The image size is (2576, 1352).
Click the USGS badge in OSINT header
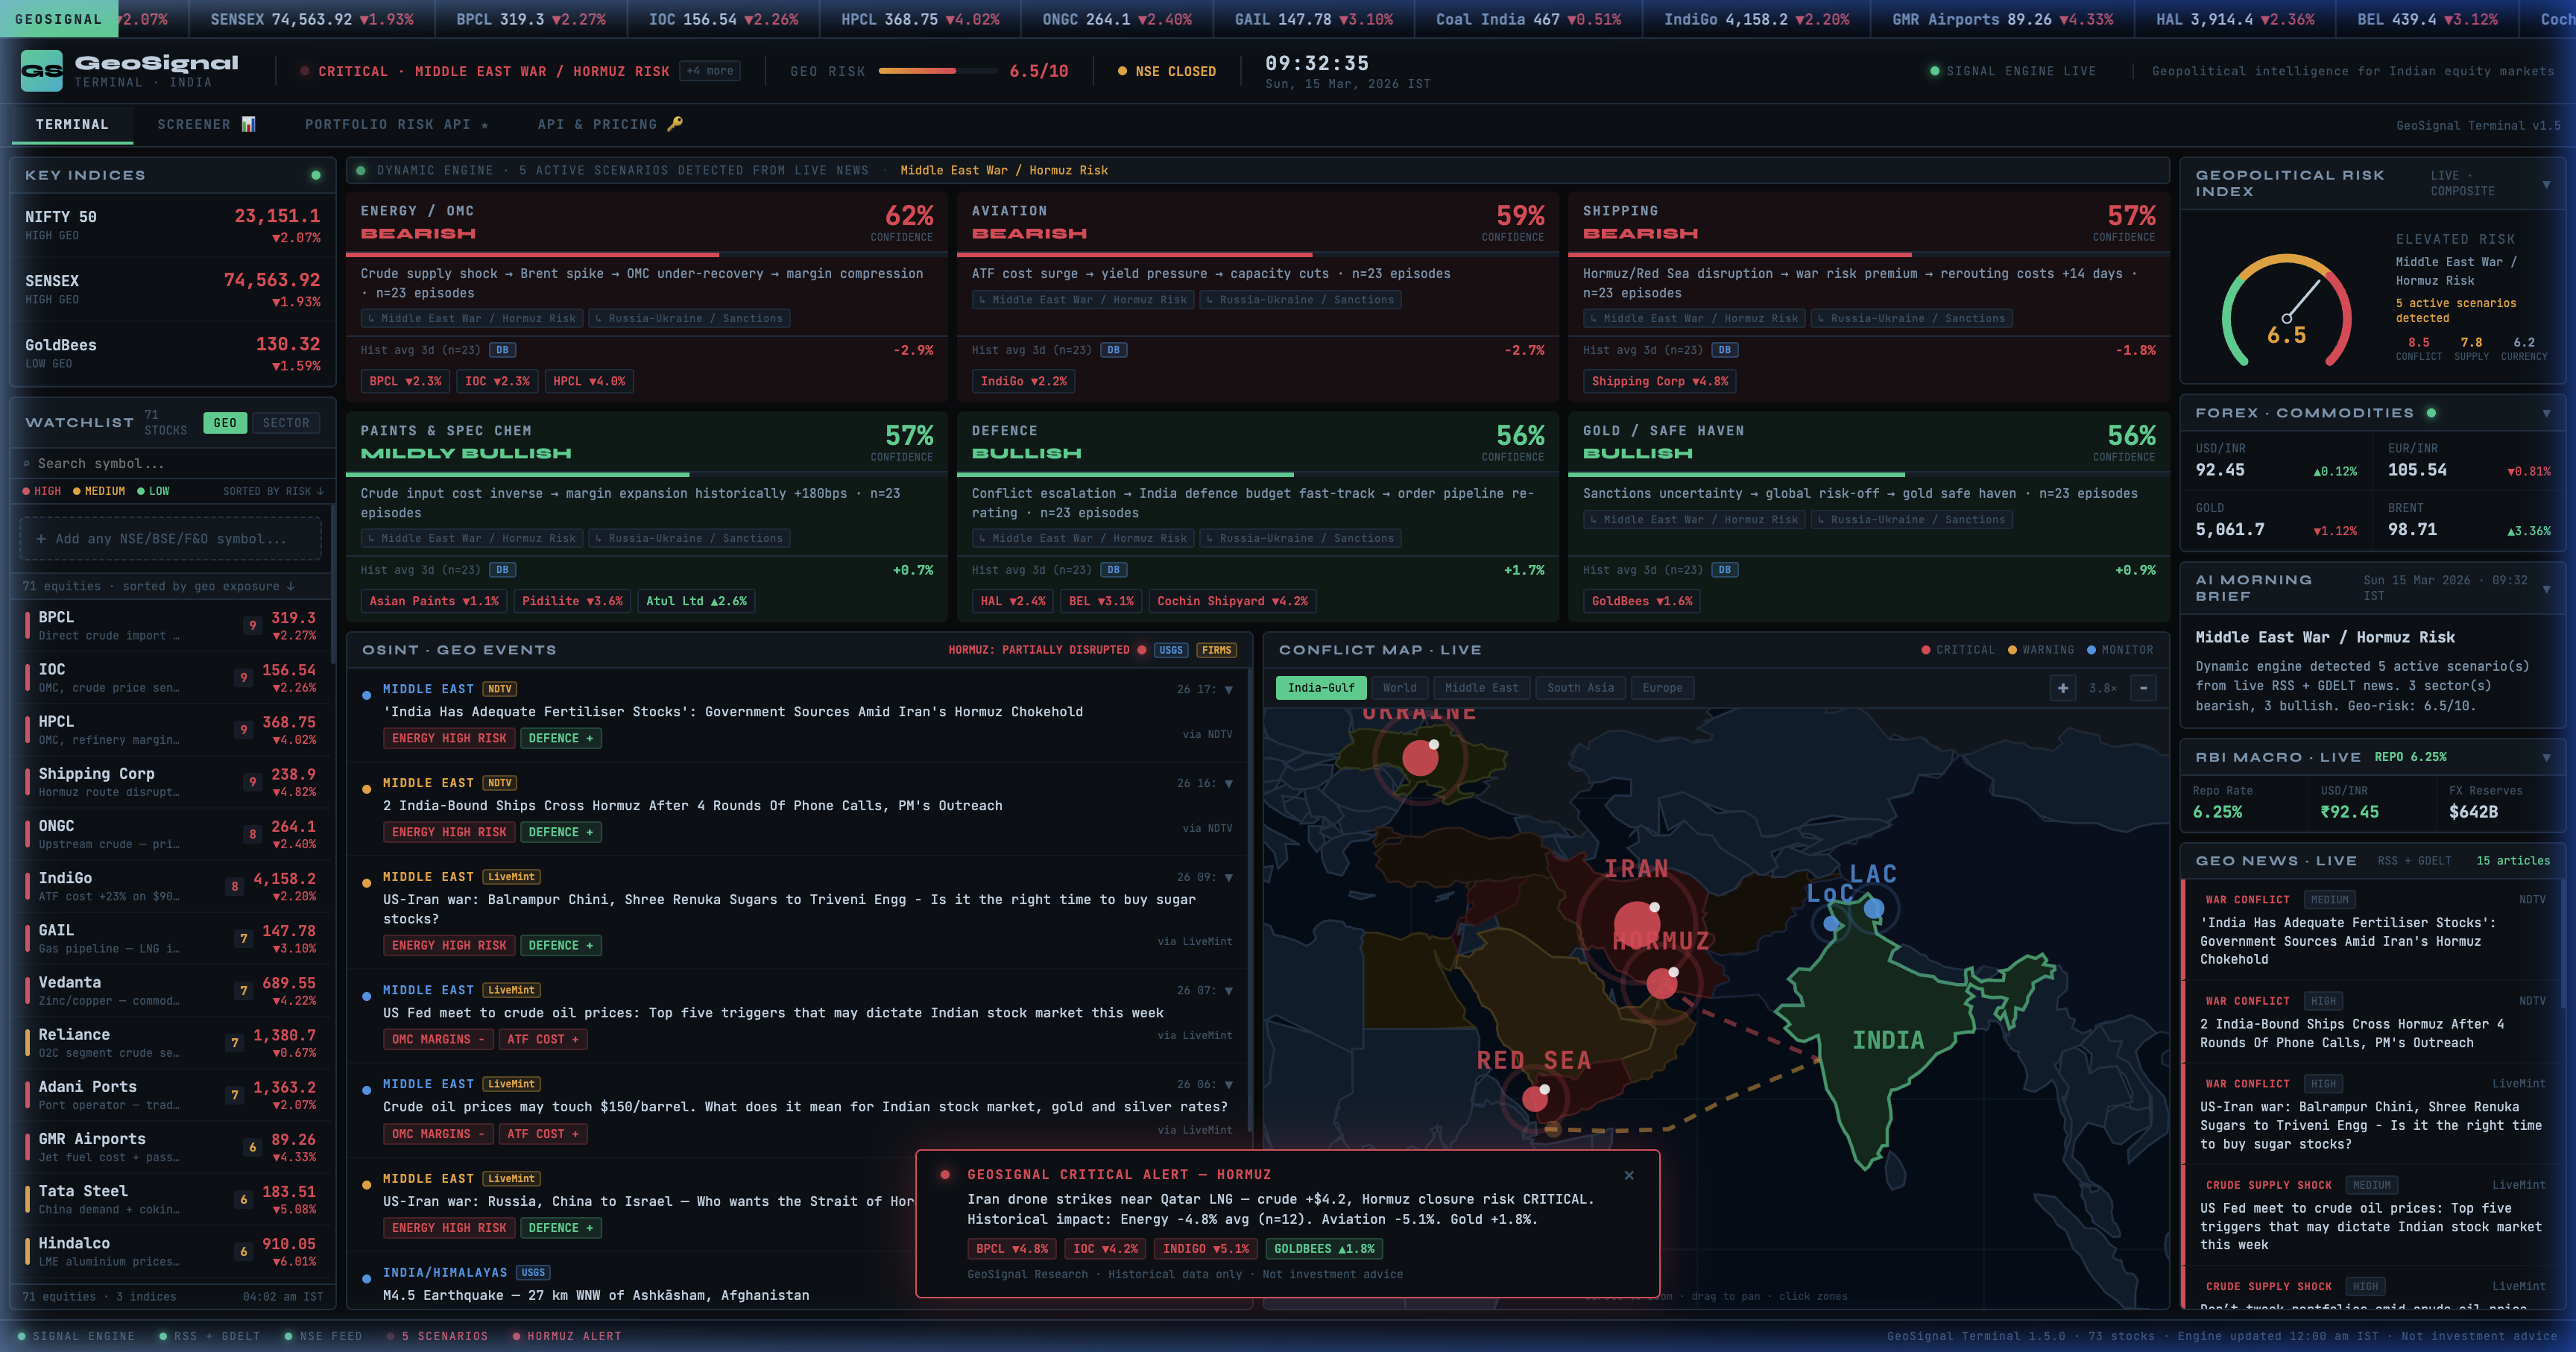(1170, 650)
